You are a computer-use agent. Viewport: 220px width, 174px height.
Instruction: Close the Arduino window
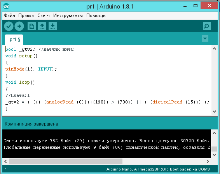point(210,5)
